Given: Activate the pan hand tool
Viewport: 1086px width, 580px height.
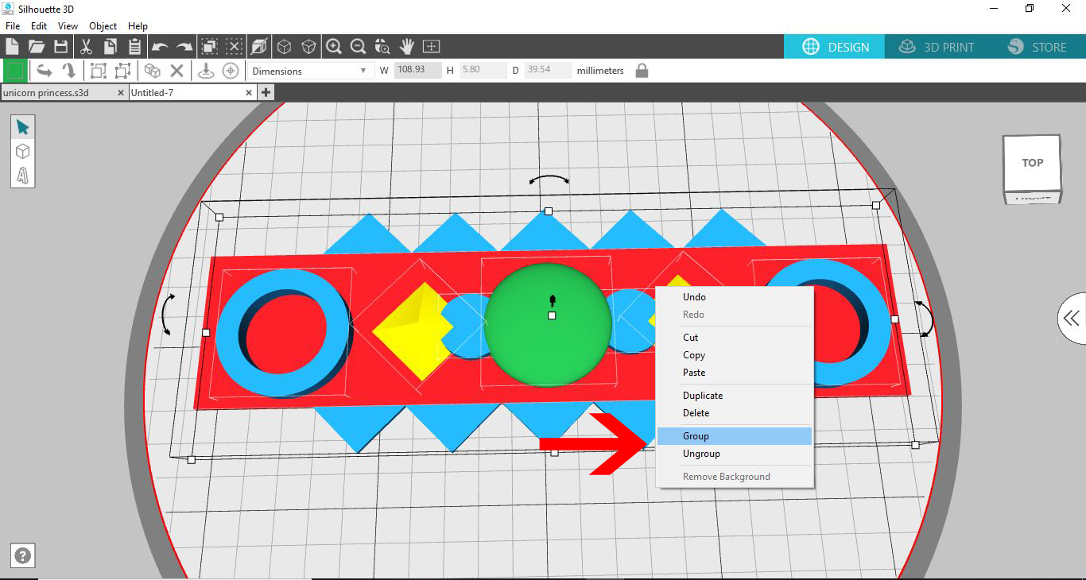Looking at the screenshot, I should pos(407,46).
